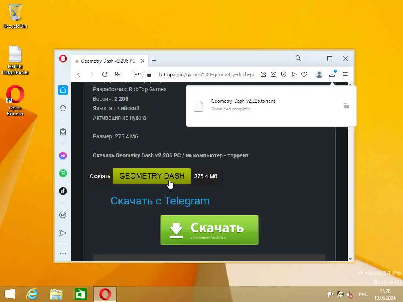Open Geometry_Dash_v2.206.torrent in downloads popup
The image size is (403, 302).
pos(243,101)
